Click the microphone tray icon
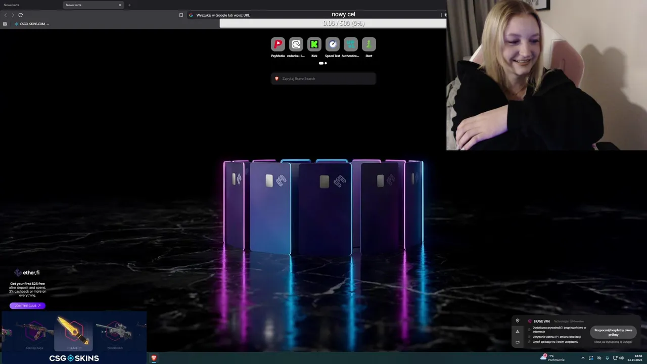The width and height of the screenshot is (647, 364). point(607,358)
